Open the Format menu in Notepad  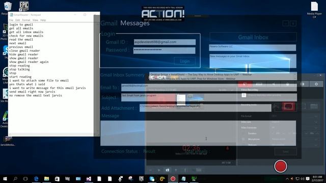26,20
